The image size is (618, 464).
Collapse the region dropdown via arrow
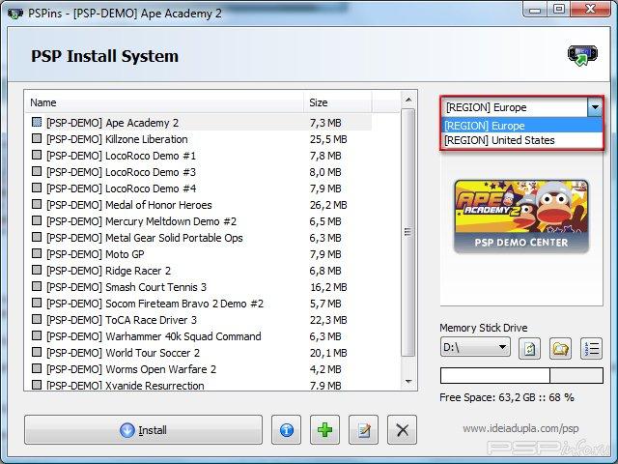595,108
